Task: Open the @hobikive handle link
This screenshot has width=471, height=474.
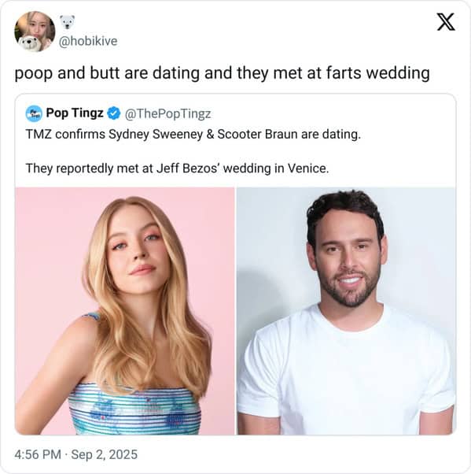Action: click(88, 41)
